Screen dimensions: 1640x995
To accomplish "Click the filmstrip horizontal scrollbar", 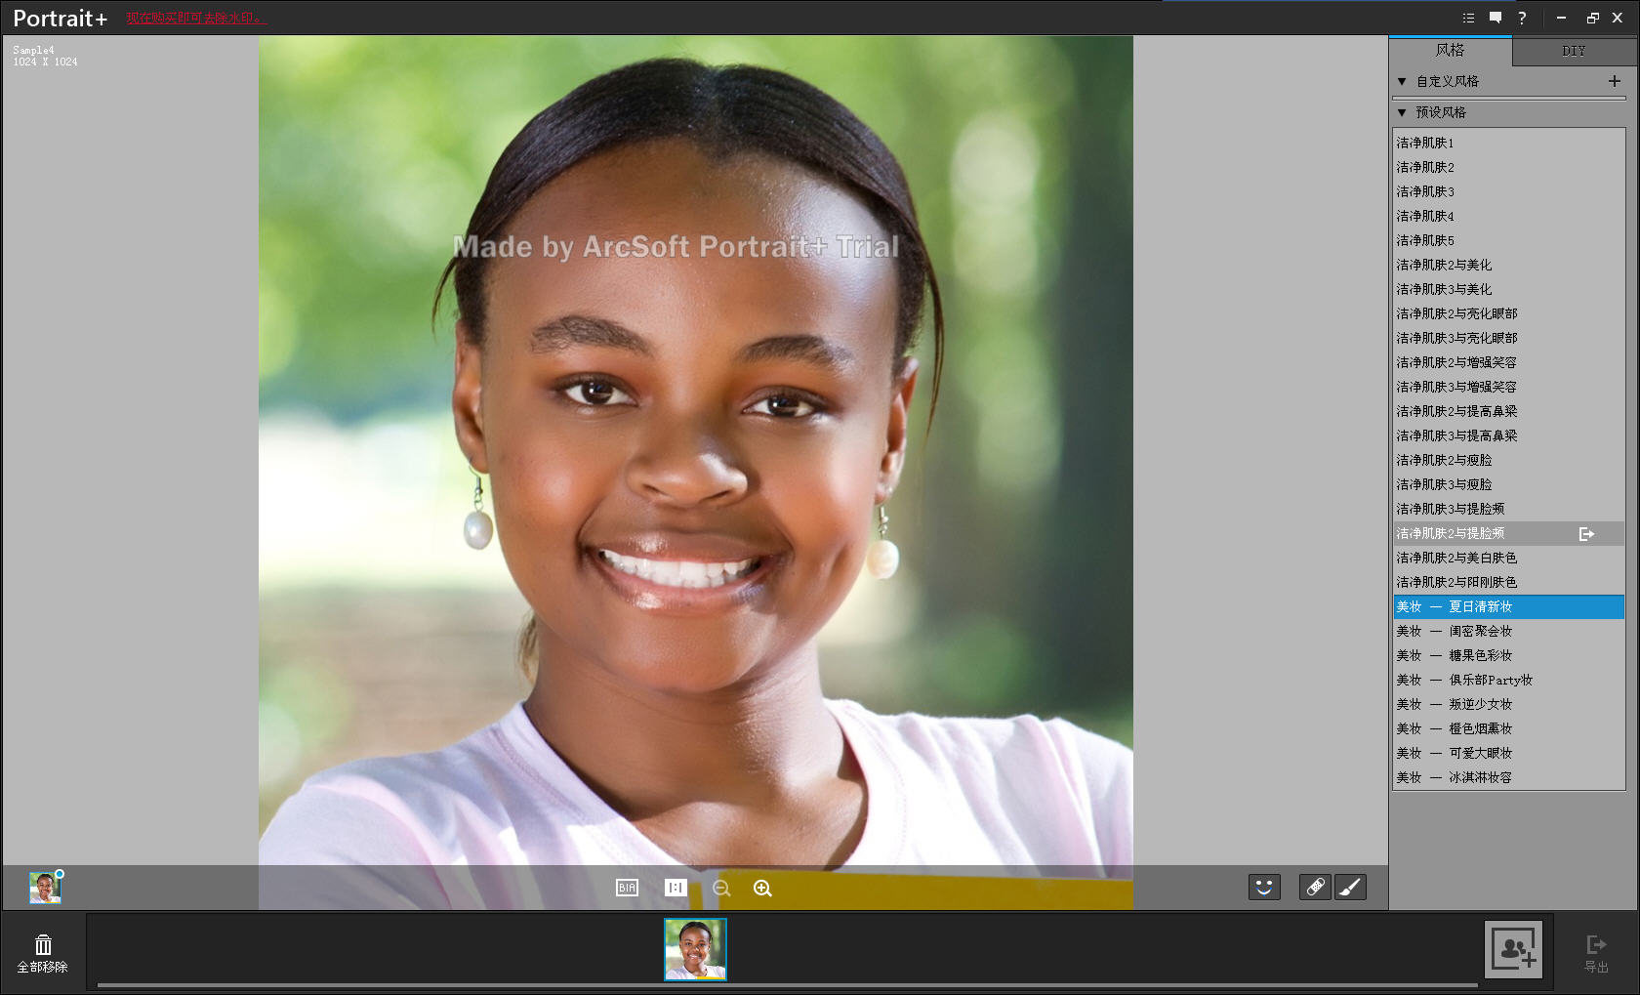I will [787, 986].
